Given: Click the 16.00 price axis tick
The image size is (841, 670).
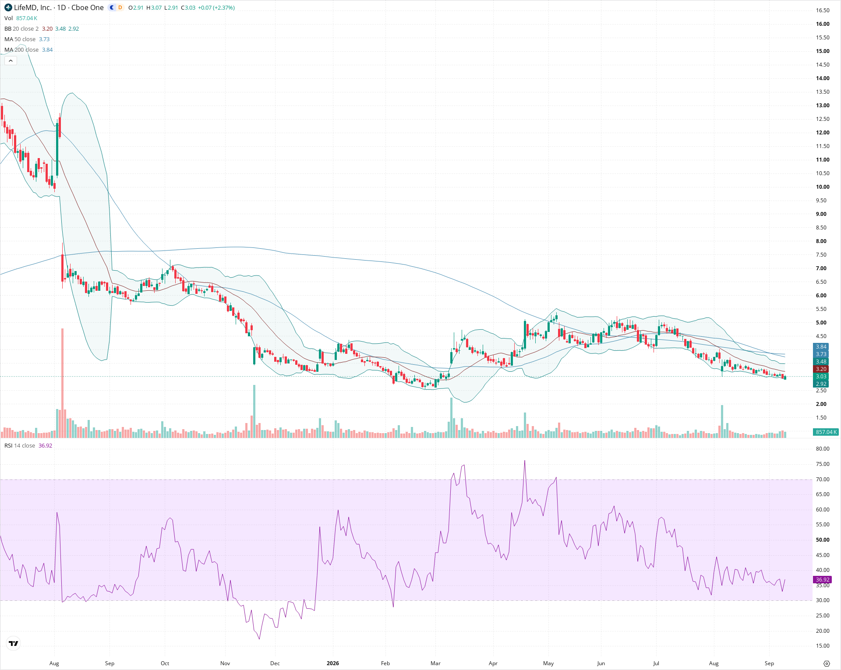Looking at the screenshot, I should [x=822, y=24].
